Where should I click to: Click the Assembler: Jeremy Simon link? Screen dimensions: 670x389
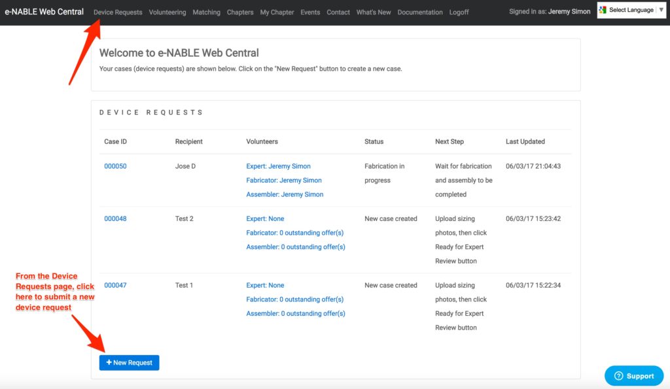285,194
